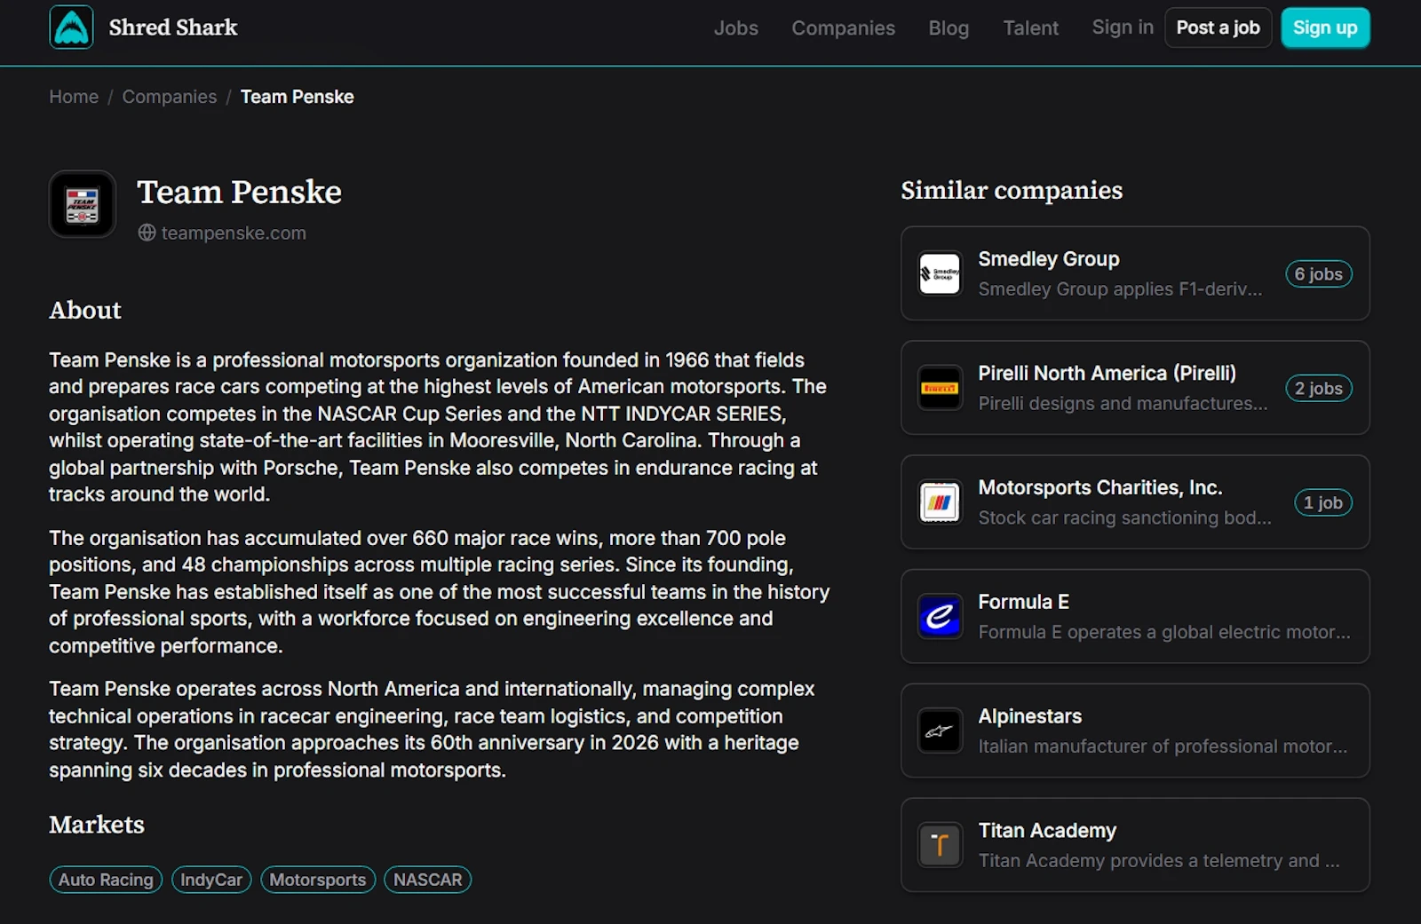Click the paragraph starting 'Team Penske operates across North America'
This screenshot has width=1421, height=924.
pos(433,730)
